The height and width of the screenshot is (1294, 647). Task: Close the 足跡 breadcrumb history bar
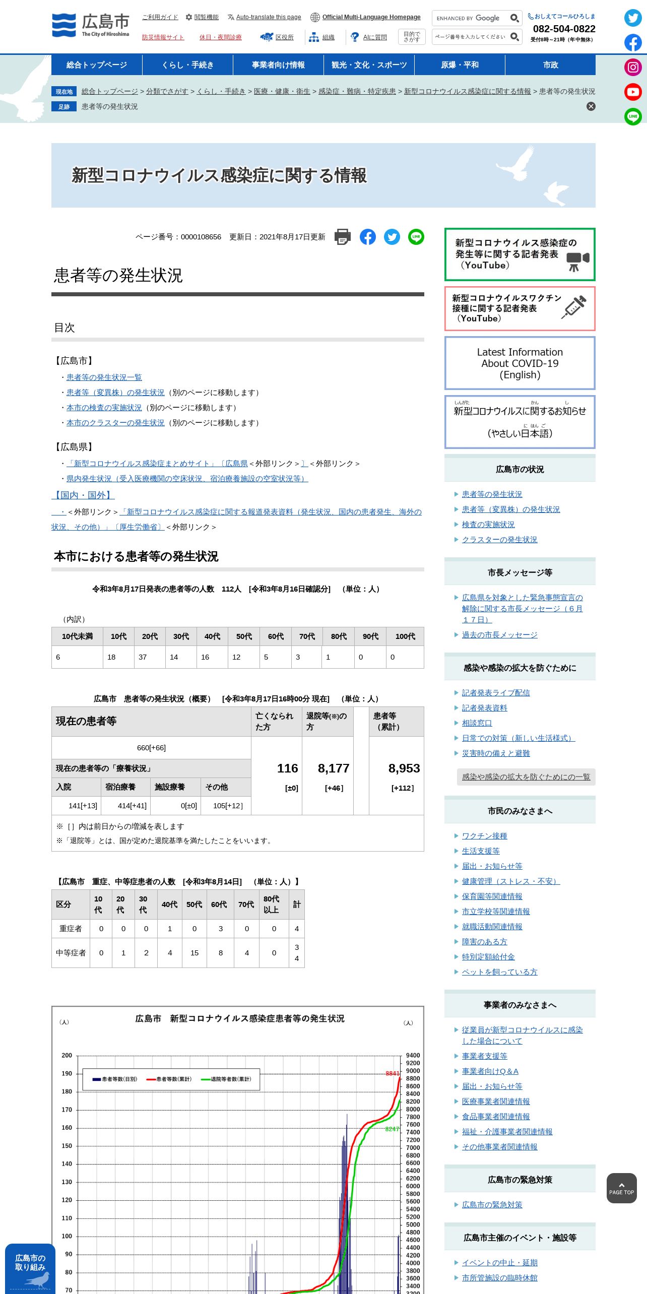591,106
